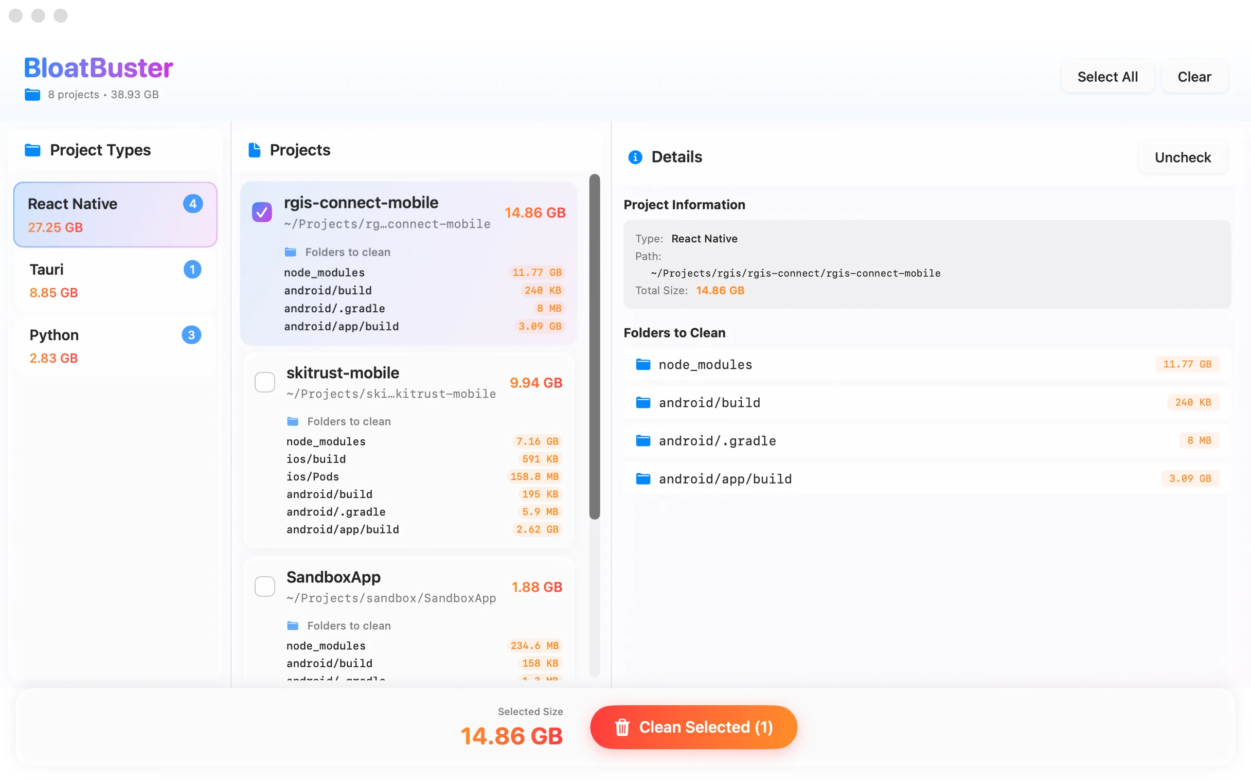Click the info icon in the Details header
1251x782 pixels.
tap(635, 157)
